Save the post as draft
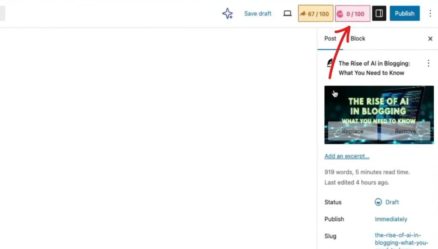438x249 pixels. pos(257,14)
